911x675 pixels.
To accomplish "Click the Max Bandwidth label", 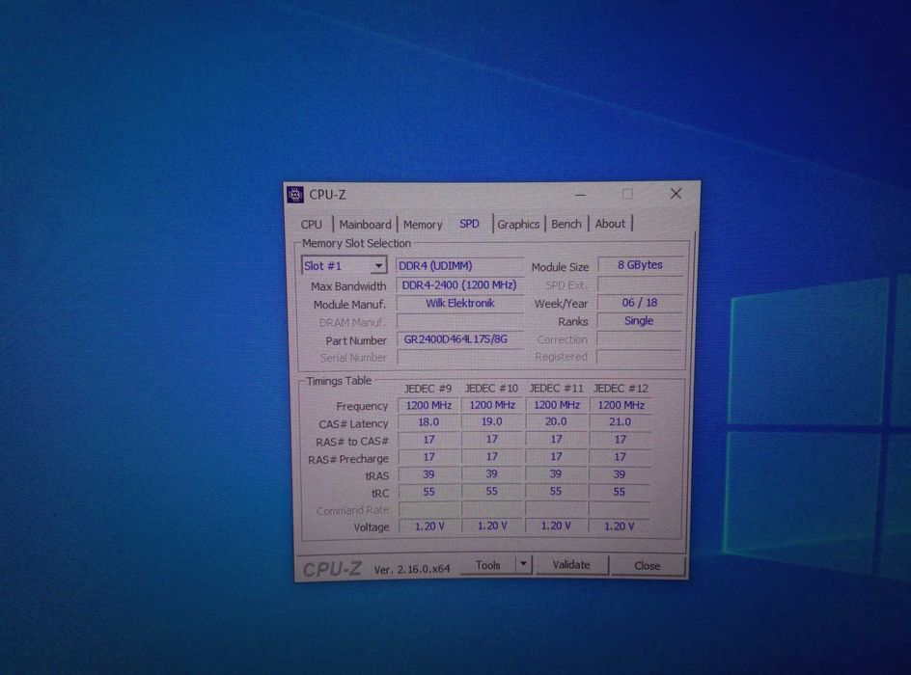I will pos(348,286).
